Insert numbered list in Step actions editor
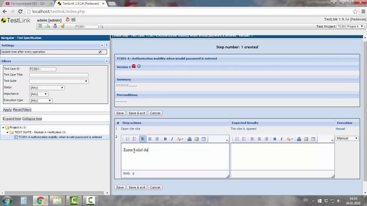 (x=127, y=139)
